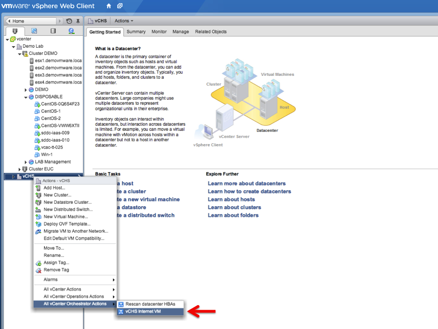Click the esx1.demovmware host icon
Image resolution: width=438 pixels, height=329 pixels.
tap(31, 61)
